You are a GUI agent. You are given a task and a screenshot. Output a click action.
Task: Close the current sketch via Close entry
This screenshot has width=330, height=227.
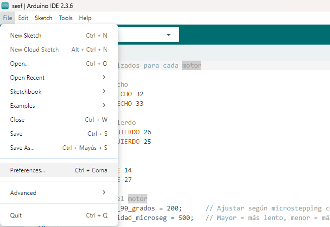pos(58,120)
